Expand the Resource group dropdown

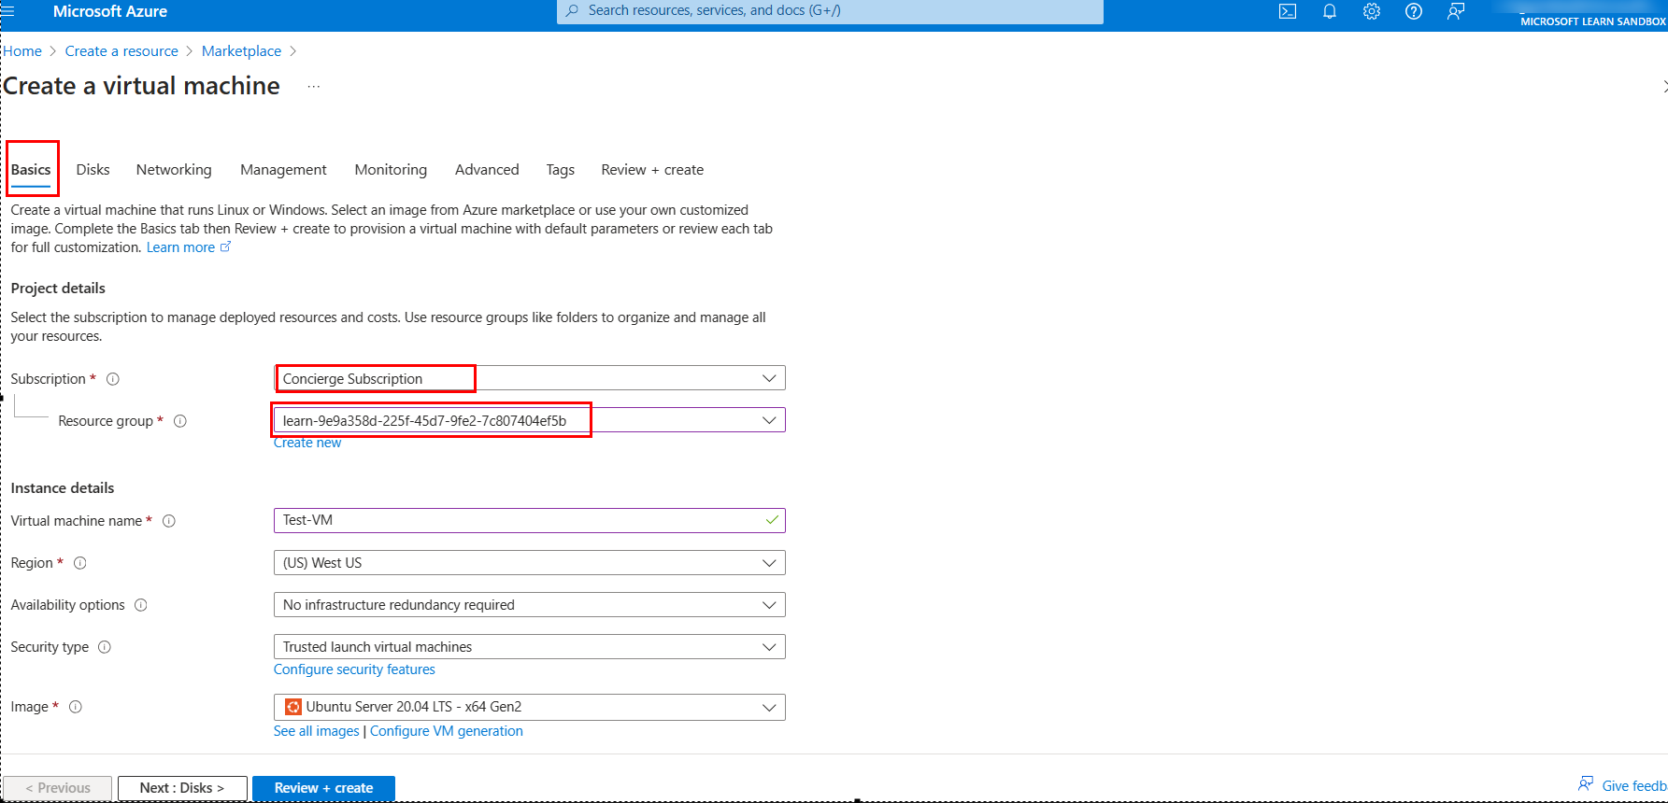point(769,420)
